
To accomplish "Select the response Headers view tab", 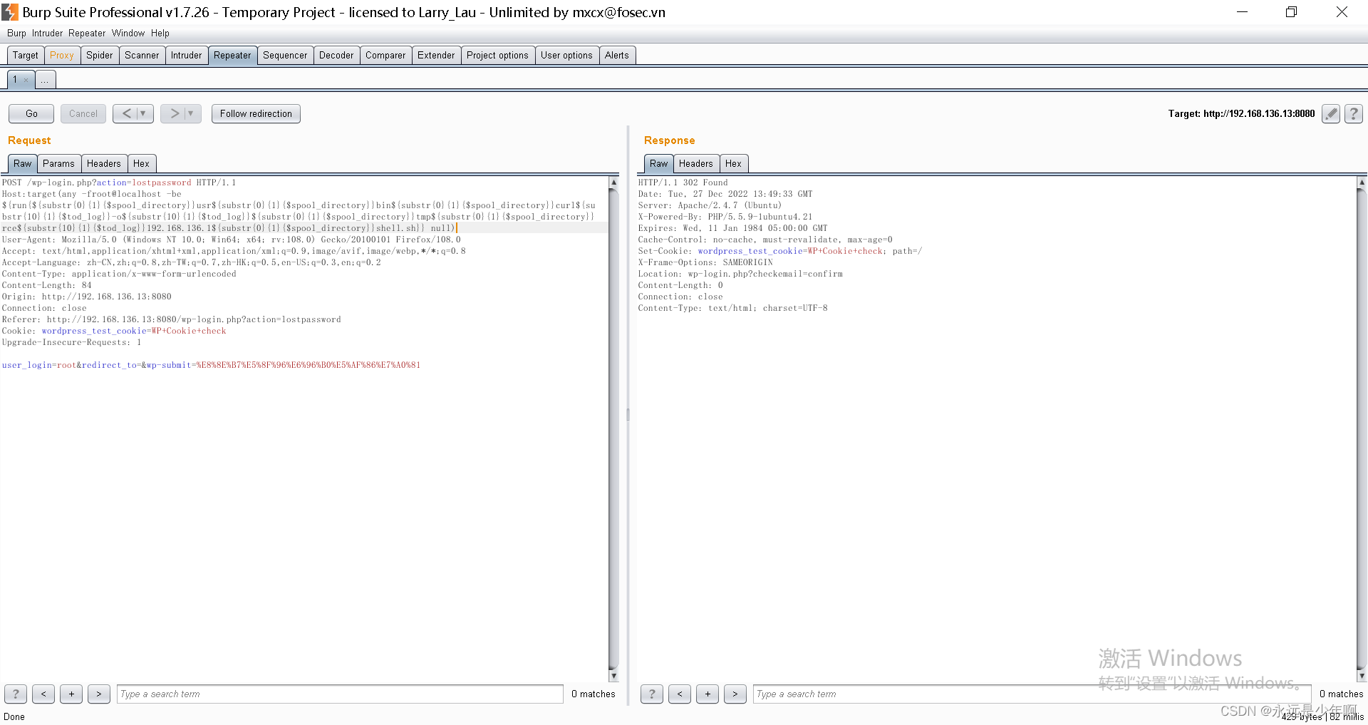I will [x=696, y=163].
